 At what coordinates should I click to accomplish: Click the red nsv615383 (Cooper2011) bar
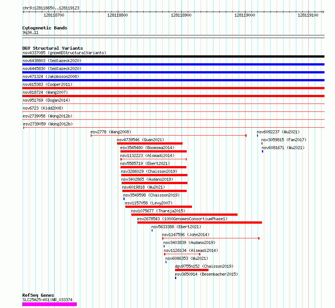click(x=173, y=88)
